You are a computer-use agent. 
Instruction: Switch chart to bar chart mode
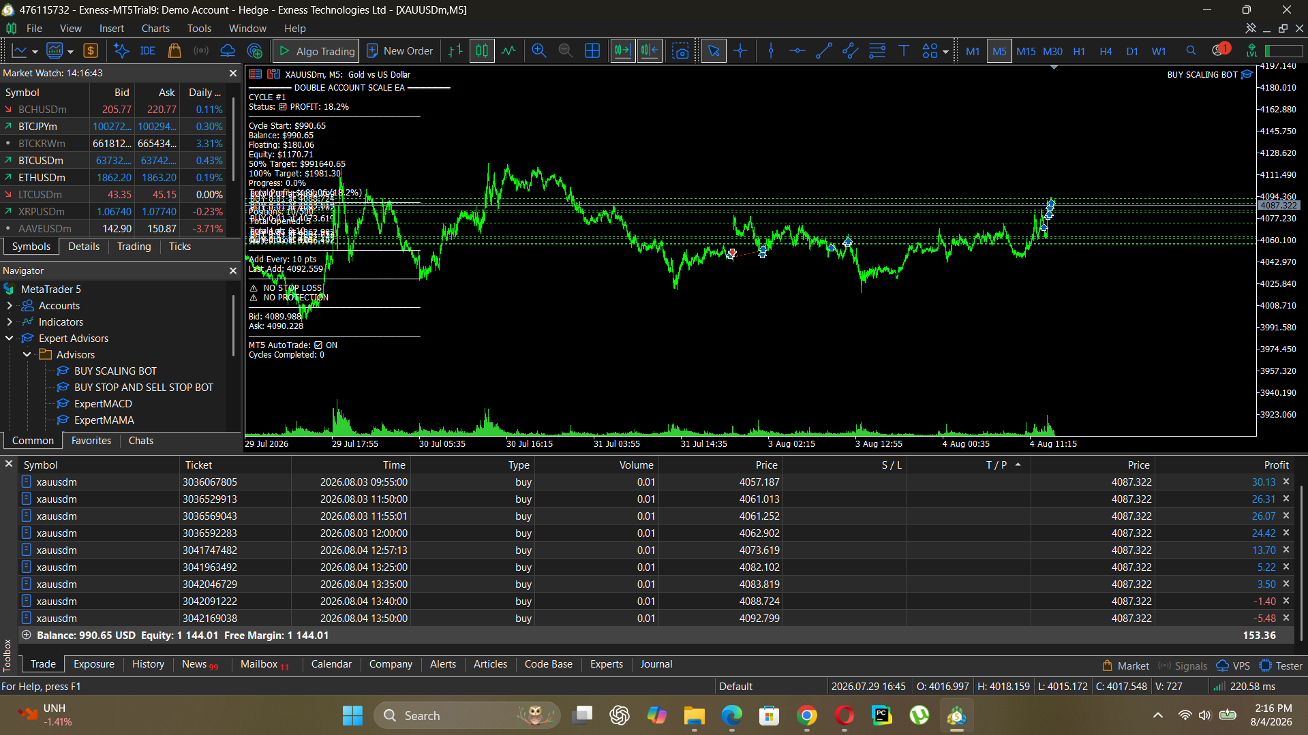point(455,50)
